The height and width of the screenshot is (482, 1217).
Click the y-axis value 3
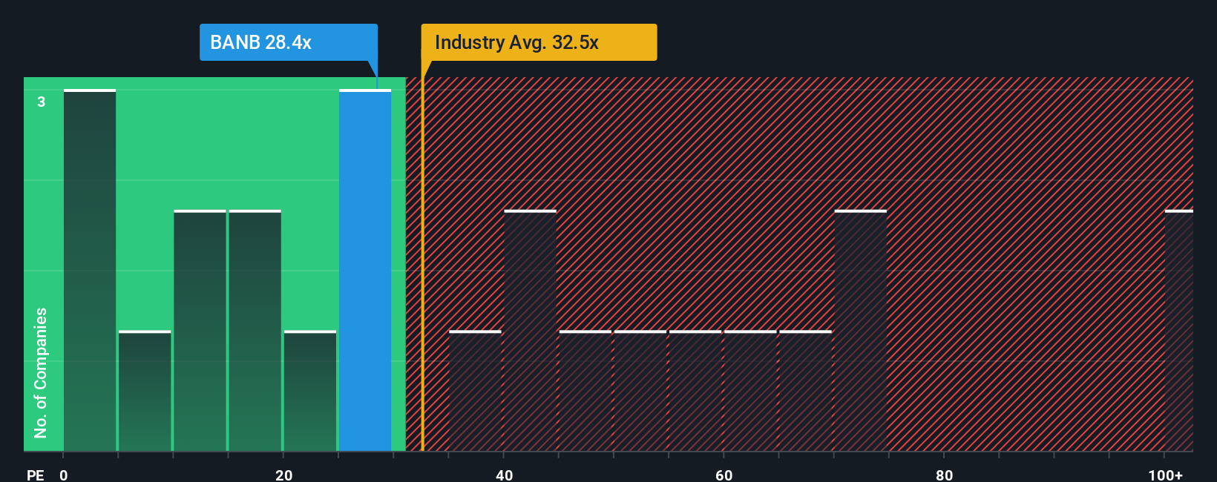click(x=42, y=102)
